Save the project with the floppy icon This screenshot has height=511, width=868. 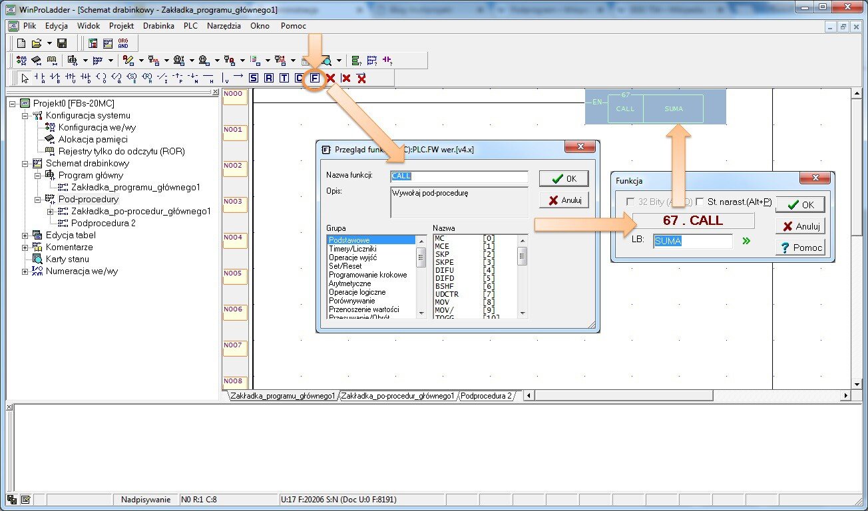(x=62, y=43)
